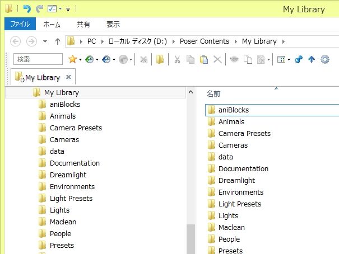
Task: Open the ホーム ribbon tab
Action: pyautogui.click(x=52, y=24)
